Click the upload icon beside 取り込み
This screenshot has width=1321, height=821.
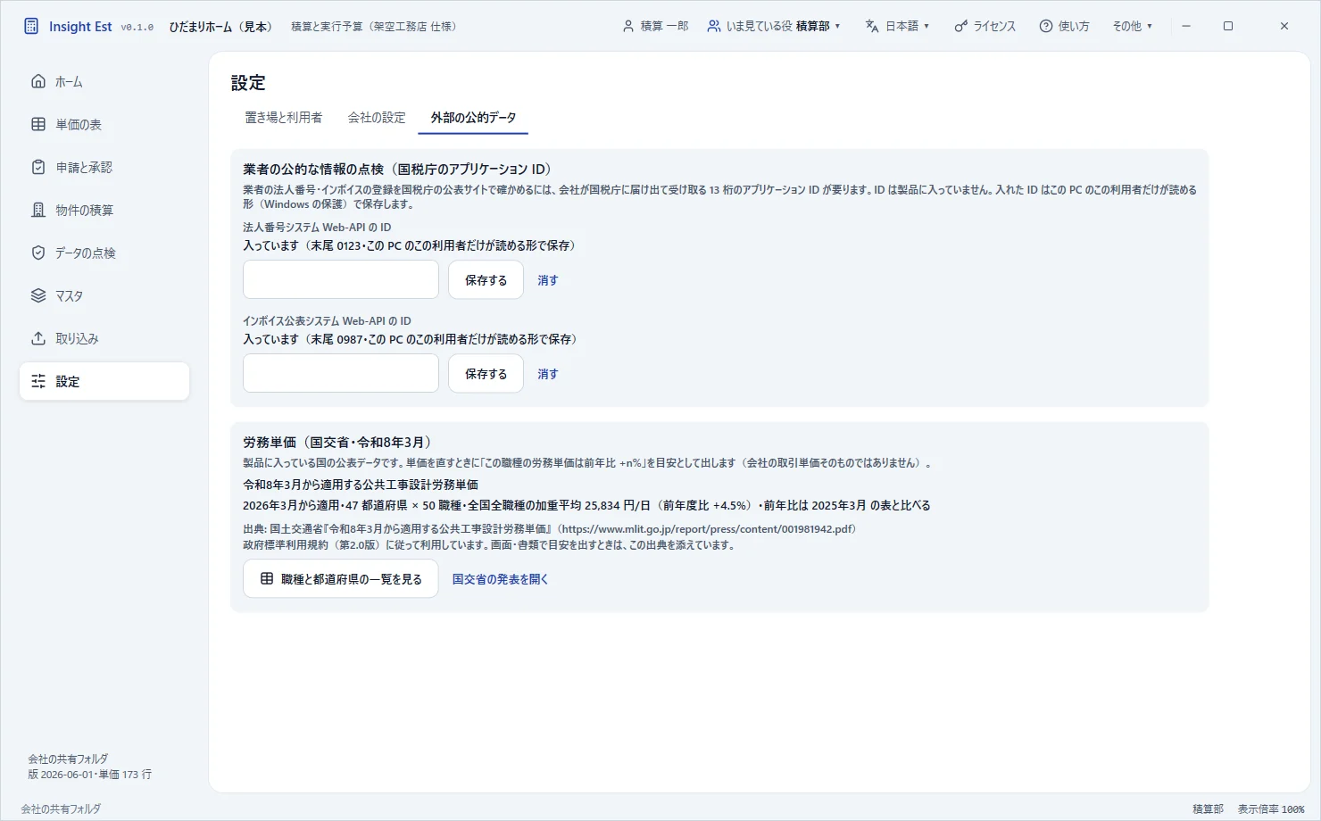coord(38,338)
